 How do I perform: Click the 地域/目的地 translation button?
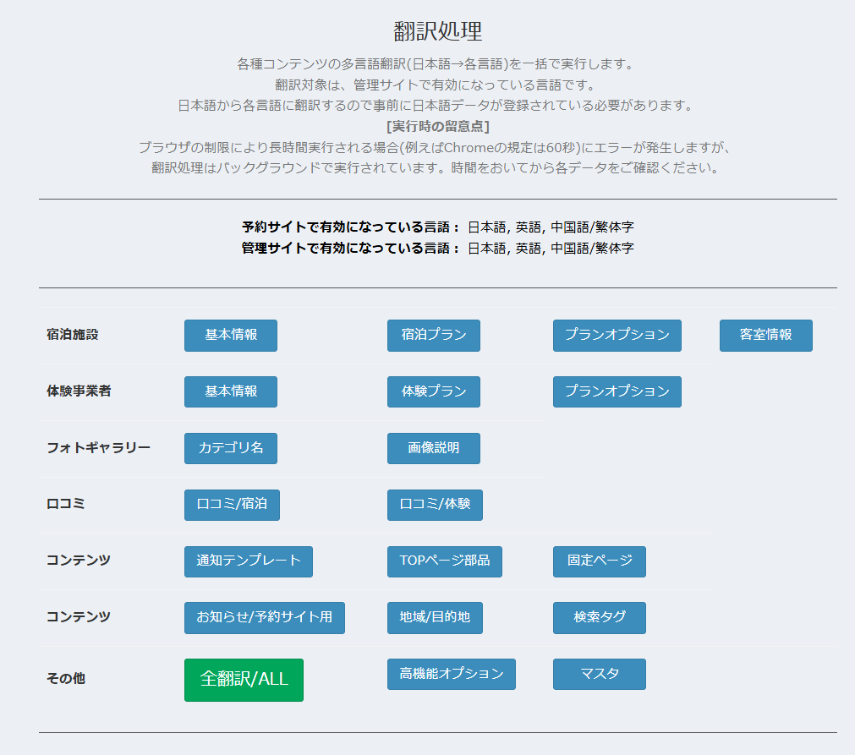[433, 618]
